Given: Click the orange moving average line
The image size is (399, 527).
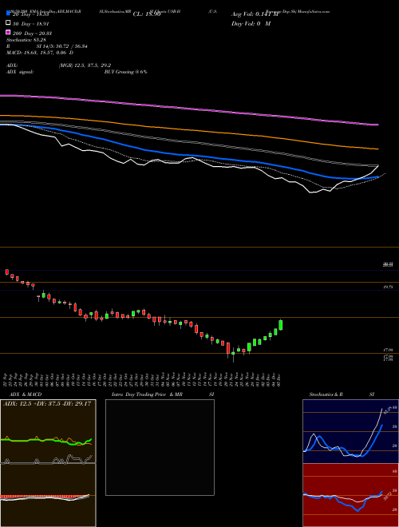Looking at the screenshot, I should (188, 130).
